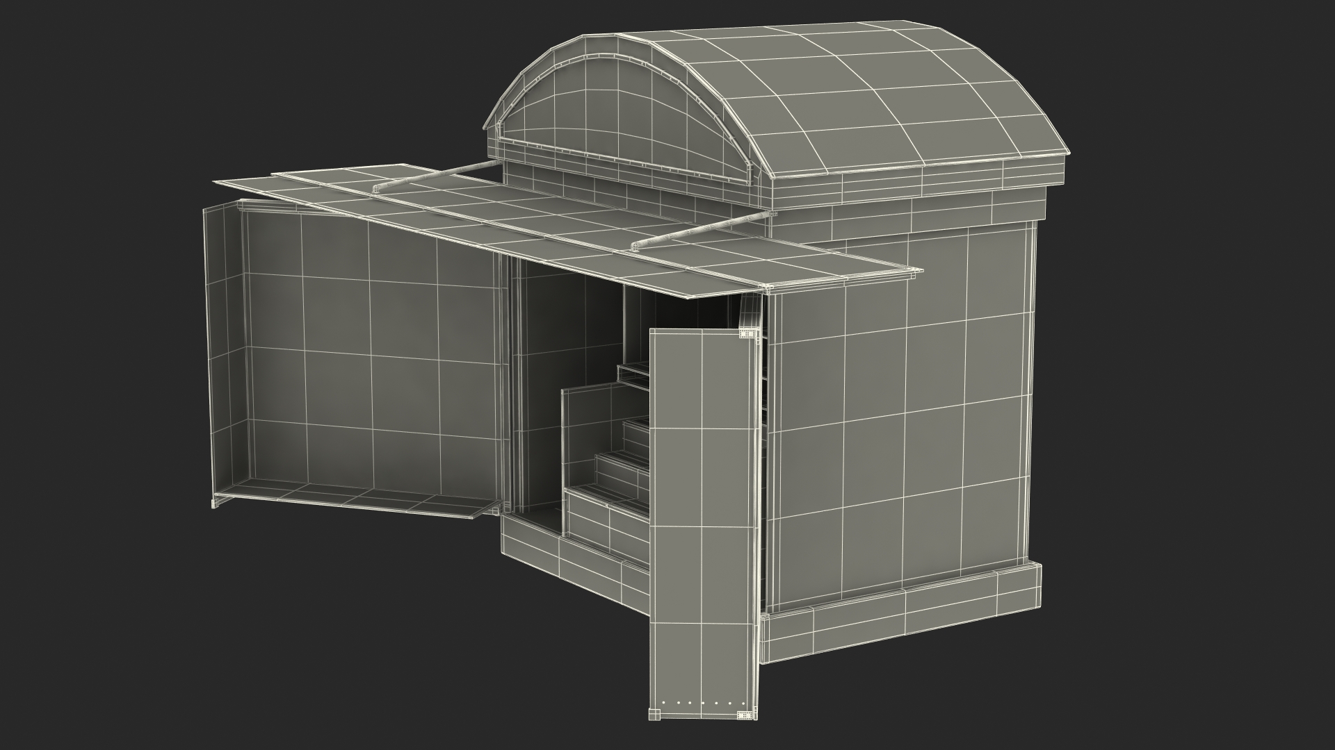Select the inner side wall of left door
Viewport: 1335px width, 750px height.
click(222, 347)
